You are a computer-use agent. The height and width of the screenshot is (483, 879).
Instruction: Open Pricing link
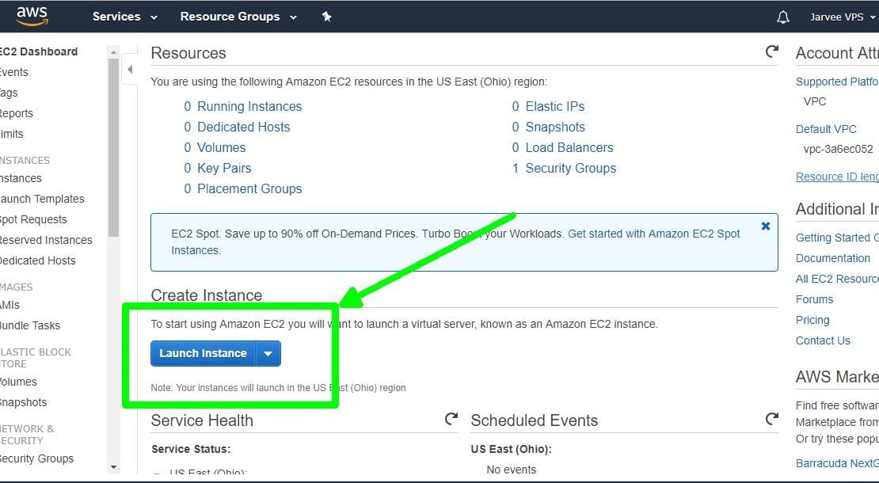(x=812, y=320)
